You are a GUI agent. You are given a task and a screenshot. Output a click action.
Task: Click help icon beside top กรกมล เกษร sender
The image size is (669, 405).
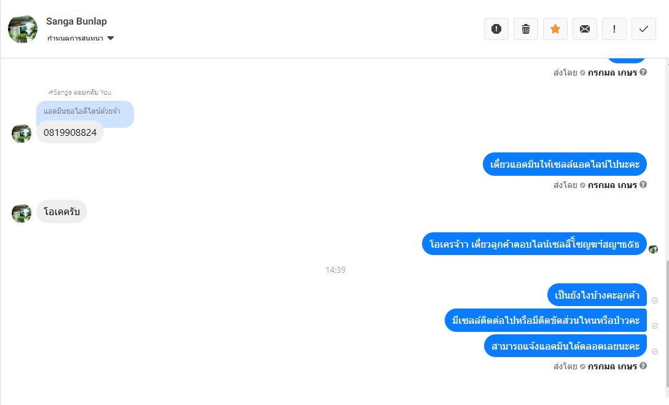(x=643, y=72)
